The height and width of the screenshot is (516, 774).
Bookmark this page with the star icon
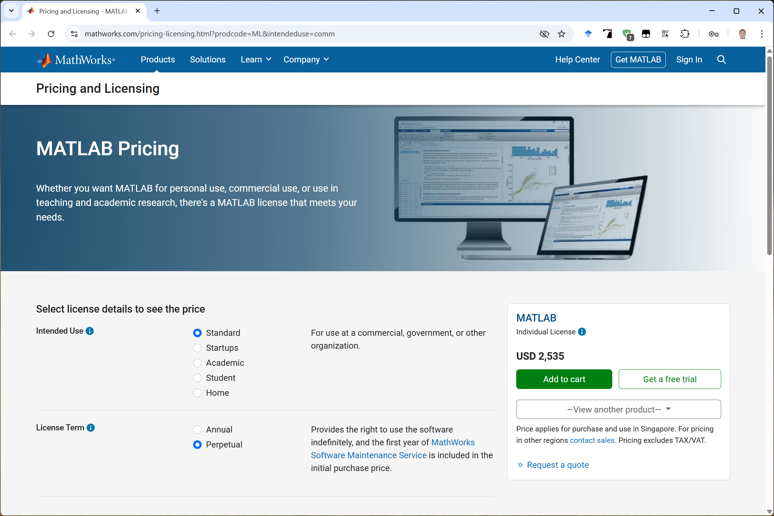562,34
